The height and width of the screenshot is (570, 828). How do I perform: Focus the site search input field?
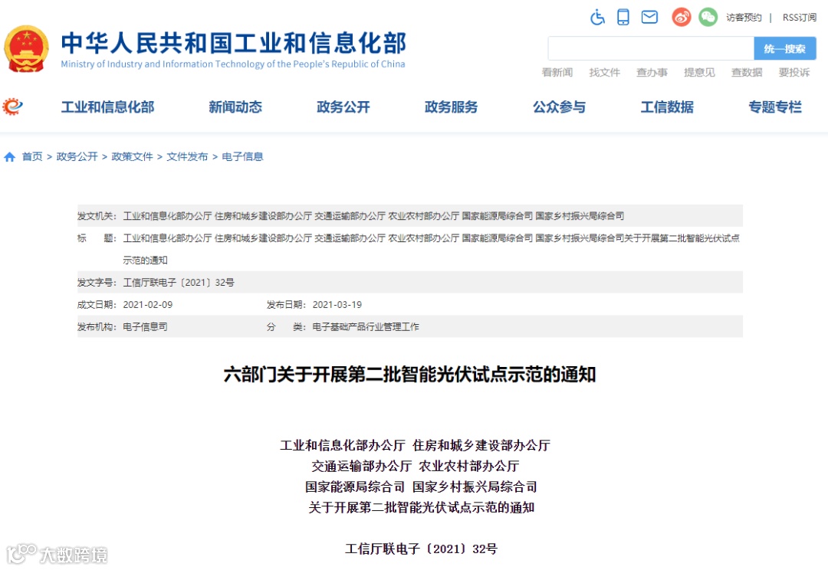[651, 48]
